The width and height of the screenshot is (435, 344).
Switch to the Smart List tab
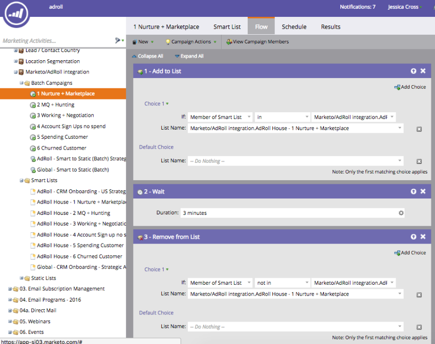click(226, 27)
